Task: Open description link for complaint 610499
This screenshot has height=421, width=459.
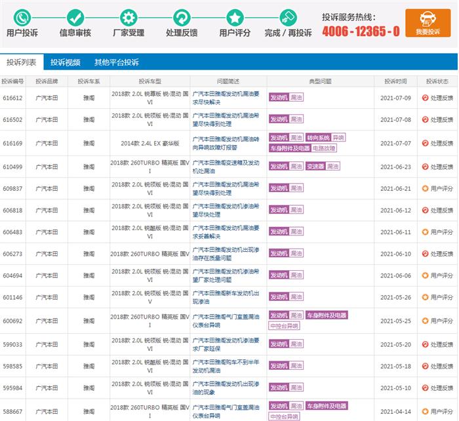Action: pyautogui.click(x=226, y=167)
